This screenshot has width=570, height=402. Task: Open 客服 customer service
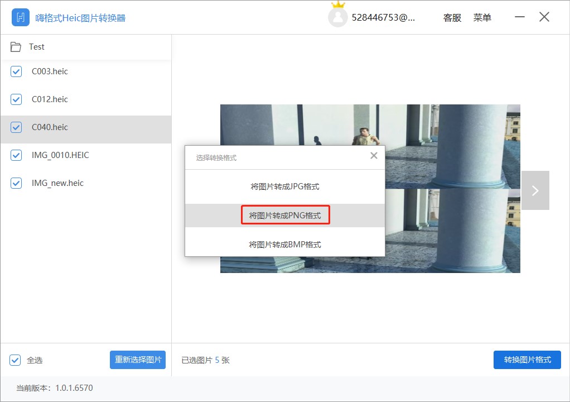pyautogui.click(x=452, y=17)
